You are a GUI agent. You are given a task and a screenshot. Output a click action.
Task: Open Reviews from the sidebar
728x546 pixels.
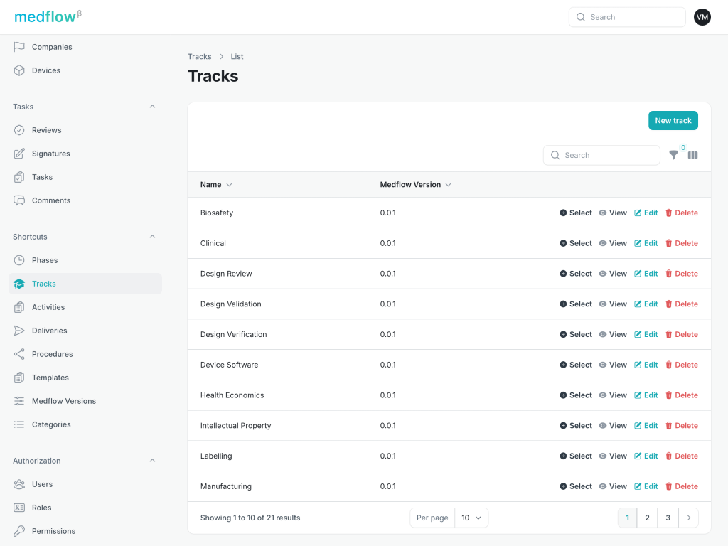[46, 130]
